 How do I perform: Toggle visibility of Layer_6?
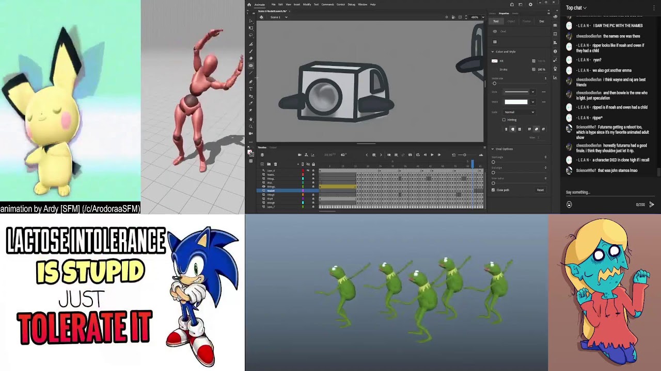coord(308,171)
